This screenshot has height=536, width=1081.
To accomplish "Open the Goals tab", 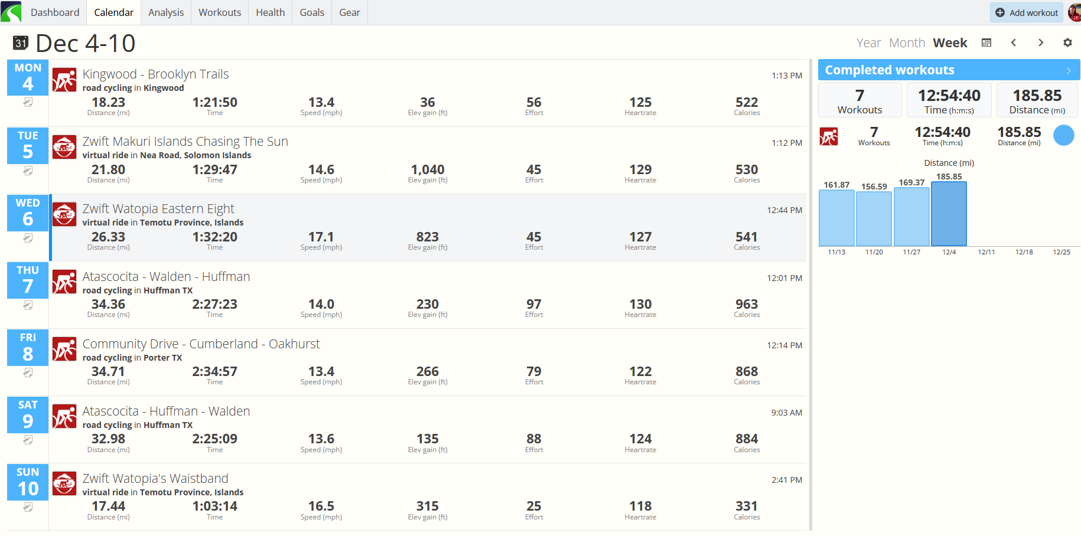I will click(312, 12).
